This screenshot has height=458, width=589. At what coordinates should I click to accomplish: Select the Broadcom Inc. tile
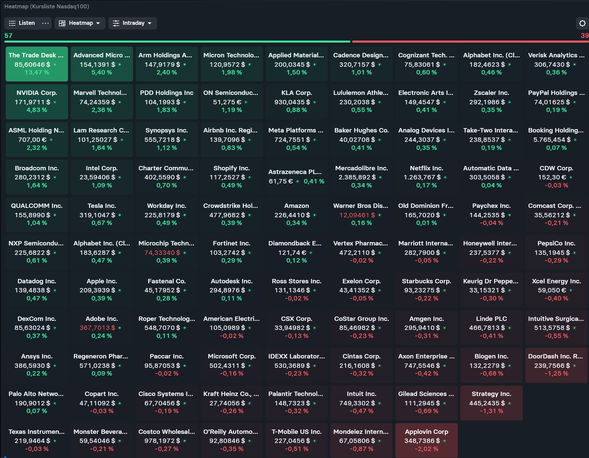(x=37, y=177)
